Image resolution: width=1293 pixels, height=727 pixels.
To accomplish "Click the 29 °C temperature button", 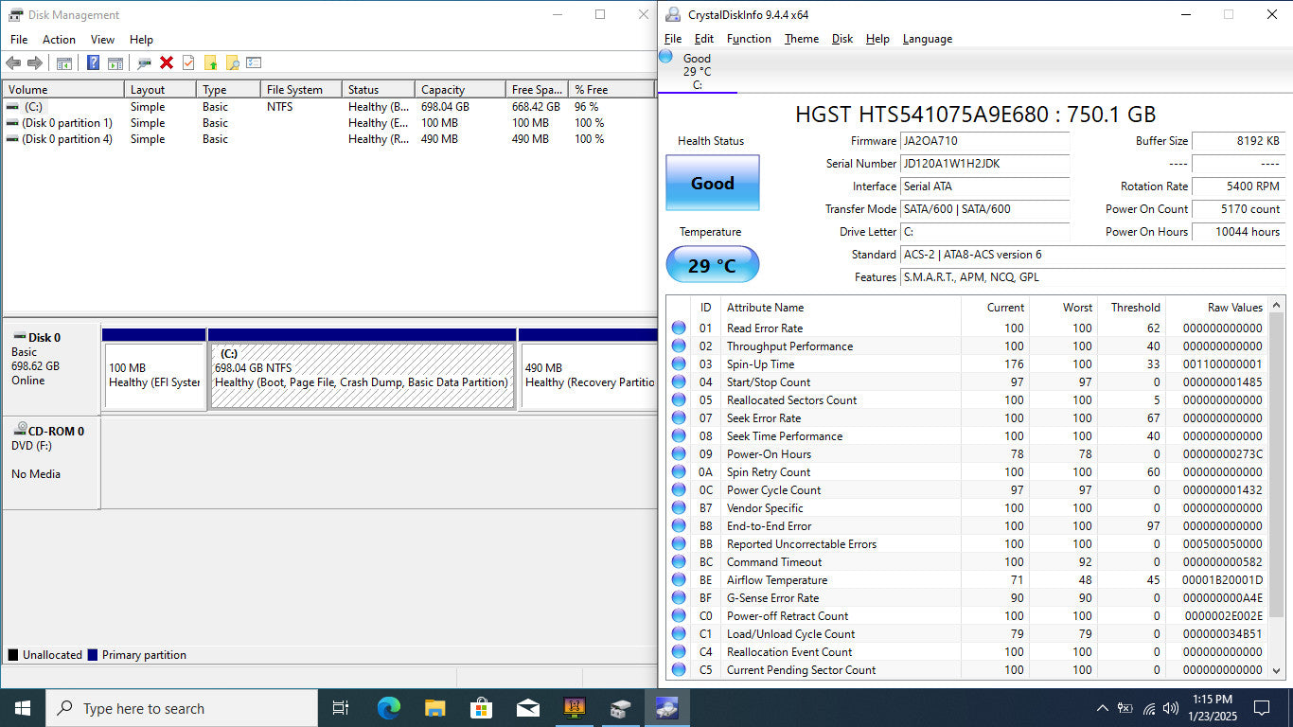I will [713, 265].
